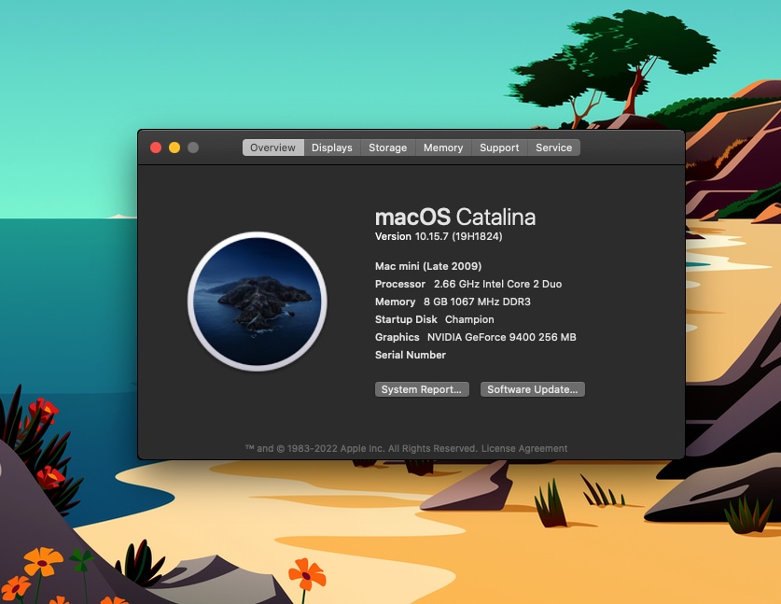The image size is (781, 604).
Task: Click the Version 10.15.7 (19H1824) text
Action: coord(439,236)
